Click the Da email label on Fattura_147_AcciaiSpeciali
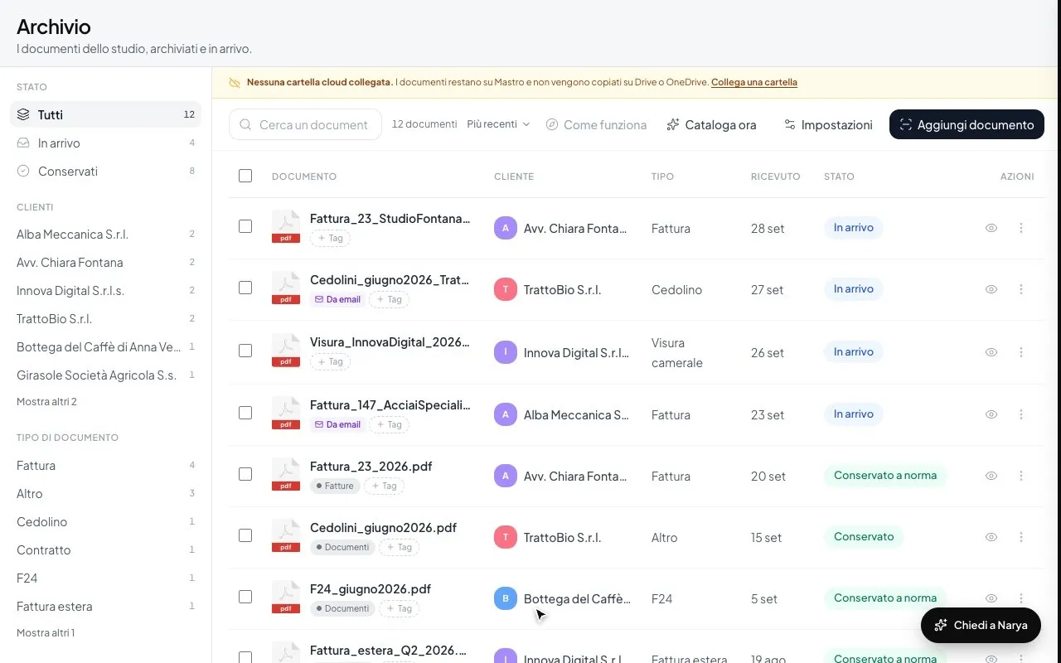 coord(337,424)
